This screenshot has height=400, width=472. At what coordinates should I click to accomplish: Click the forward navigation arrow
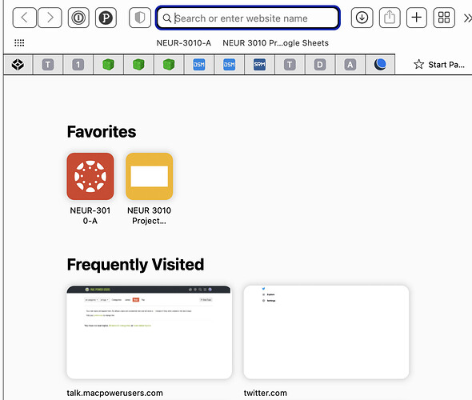point(50,18)
